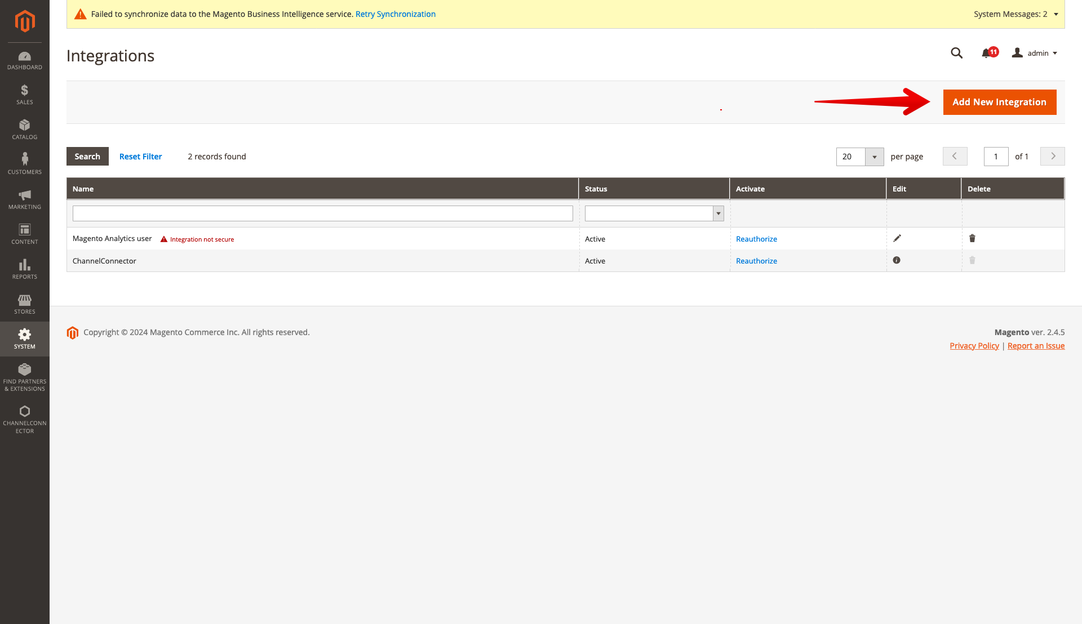
Task: Focus the Name filter input field
Action: pos(323,213)
